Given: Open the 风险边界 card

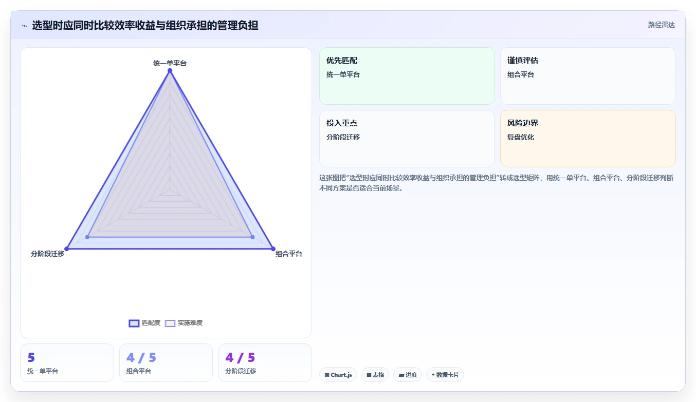Looking at the screenshot, I should point(588,139).
